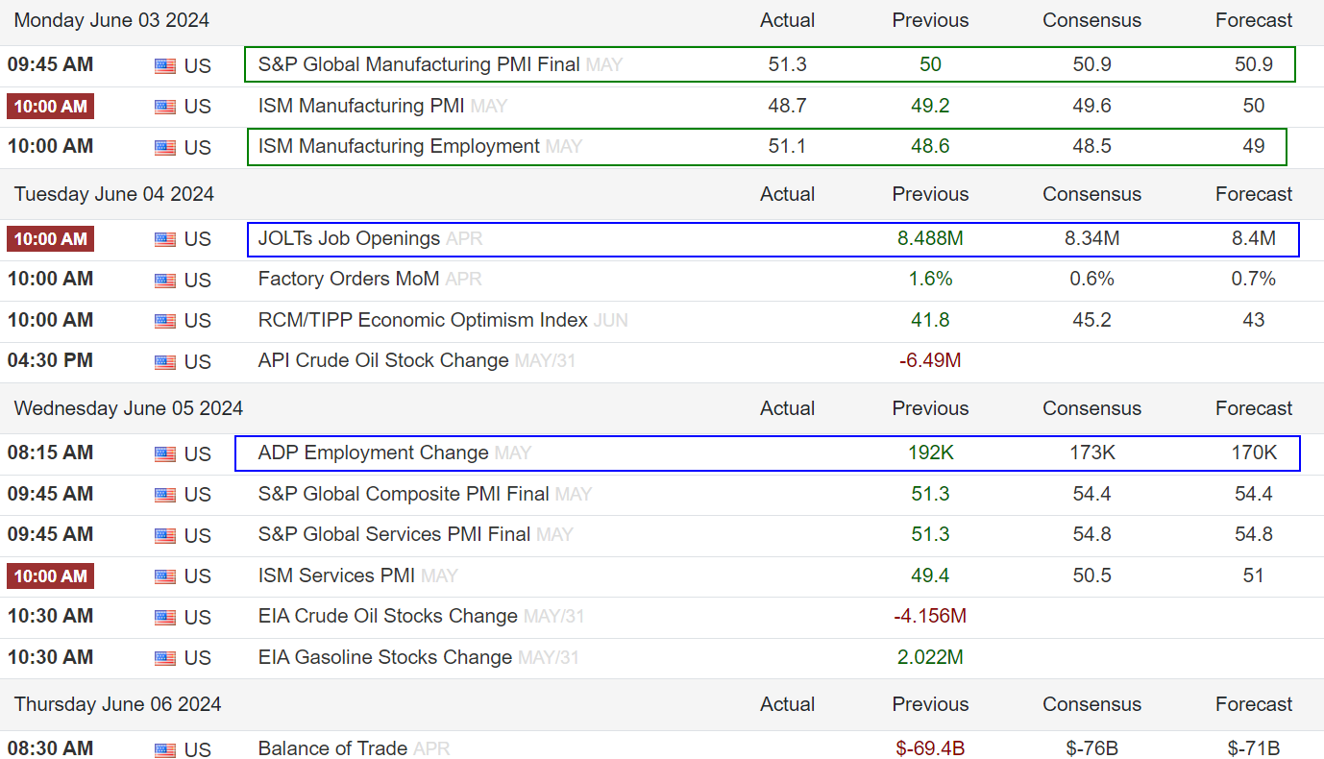Click the previous value 8.488M for JOLTs Job Openings
1324x759 pixels.
(x=930, y=238)
